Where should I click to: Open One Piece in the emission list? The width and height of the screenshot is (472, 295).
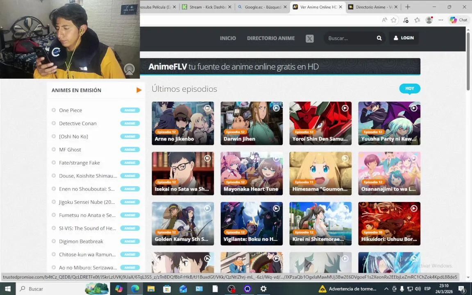pos(70,110)
